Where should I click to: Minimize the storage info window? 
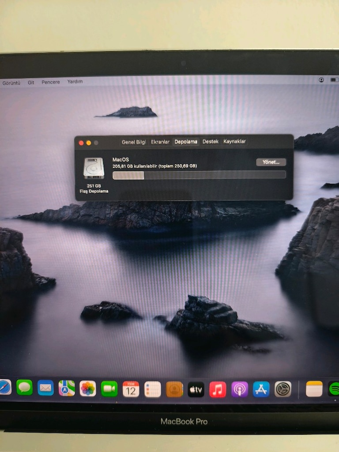point(89,143)
